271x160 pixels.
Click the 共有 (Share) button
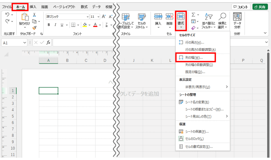coord(261,7)
